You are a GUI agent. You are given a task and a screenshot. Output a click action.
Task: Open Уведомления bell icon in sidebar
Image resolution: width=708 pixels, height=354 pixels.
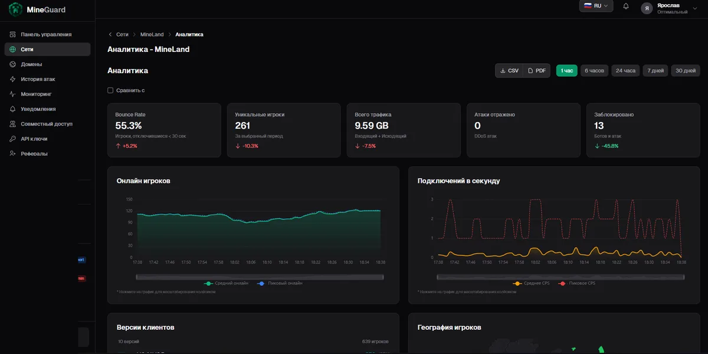click(x=13, y=109)
